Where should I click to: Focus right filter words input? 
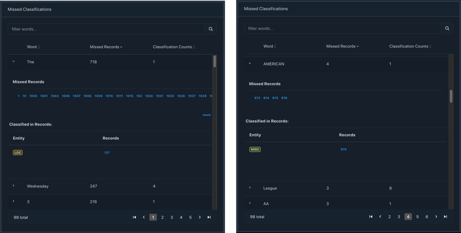pyautogui.click(x=343, y=28)
